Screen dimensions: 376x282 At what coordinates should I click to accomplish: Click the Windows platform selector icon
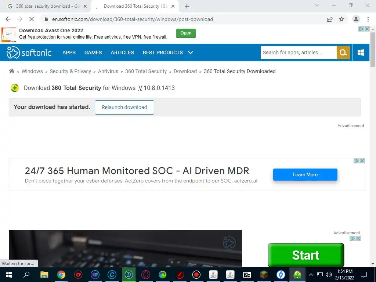361,53
